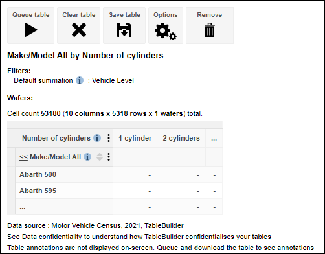Click the Data source Motor Vehicle Census text
Screen dimensions: 325x254
(x=95, y=225)
